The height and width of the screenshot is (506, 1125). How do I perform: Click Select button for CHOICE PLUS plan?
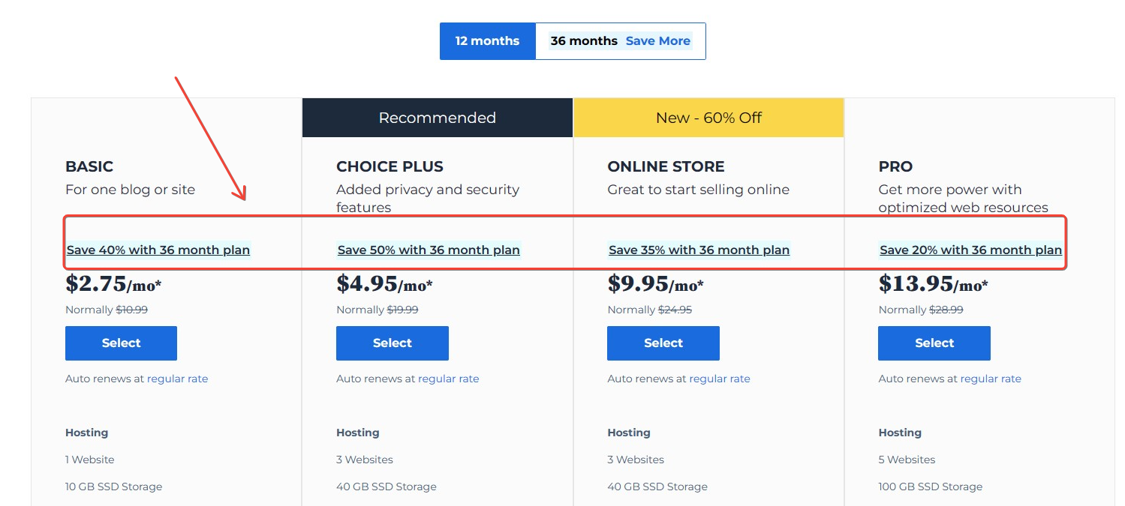(x=392, y=343)
